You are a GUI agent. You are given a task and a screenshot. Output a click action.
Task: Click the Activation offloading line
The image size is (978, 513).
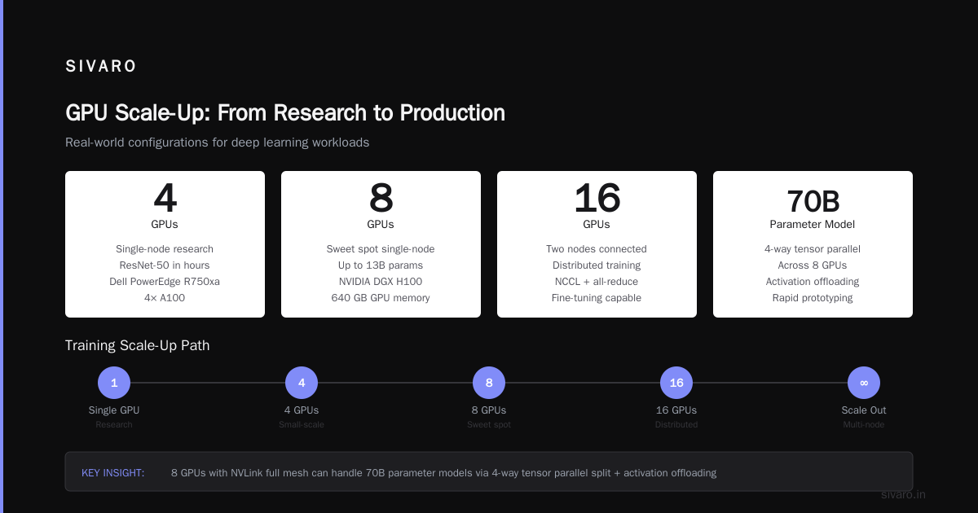click(813, 282)
